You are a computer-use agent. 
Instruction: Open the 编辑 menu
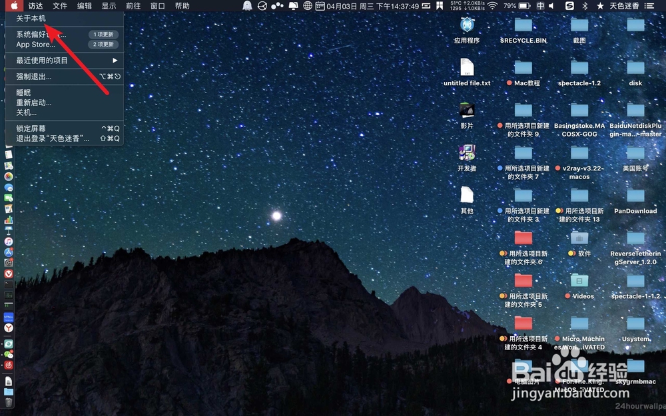[x=85, y=5]
